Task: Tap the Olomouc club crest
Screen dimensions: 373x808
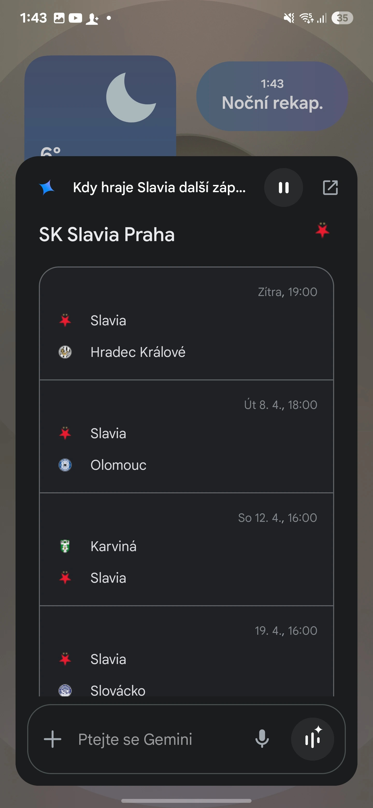Action: [65, 465]
